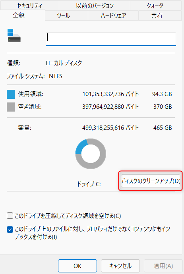Switch to the セキュリティ tab
Viewport: 184px width, 274px height.
[29, 6]
